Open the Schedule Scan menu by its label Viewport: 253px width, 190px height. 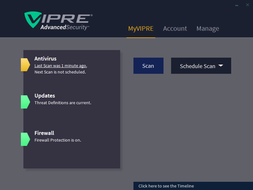(197, 66)
